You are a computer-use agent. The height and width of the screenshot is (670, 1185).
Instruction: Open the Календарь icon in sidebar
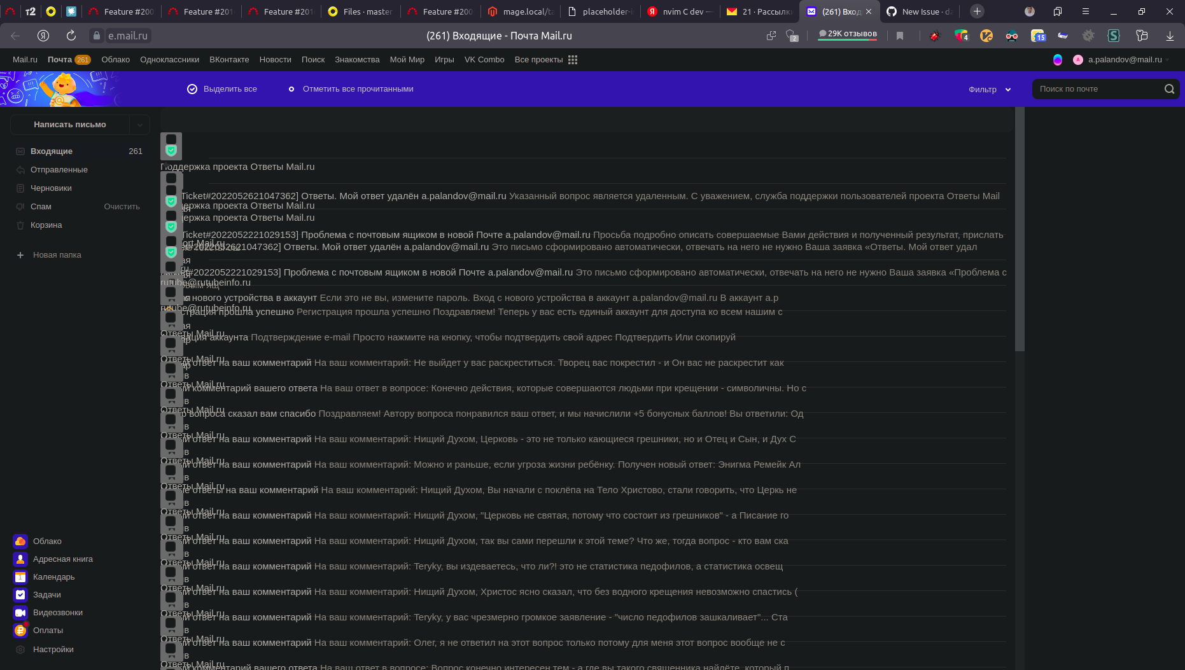tap(20, 576)
